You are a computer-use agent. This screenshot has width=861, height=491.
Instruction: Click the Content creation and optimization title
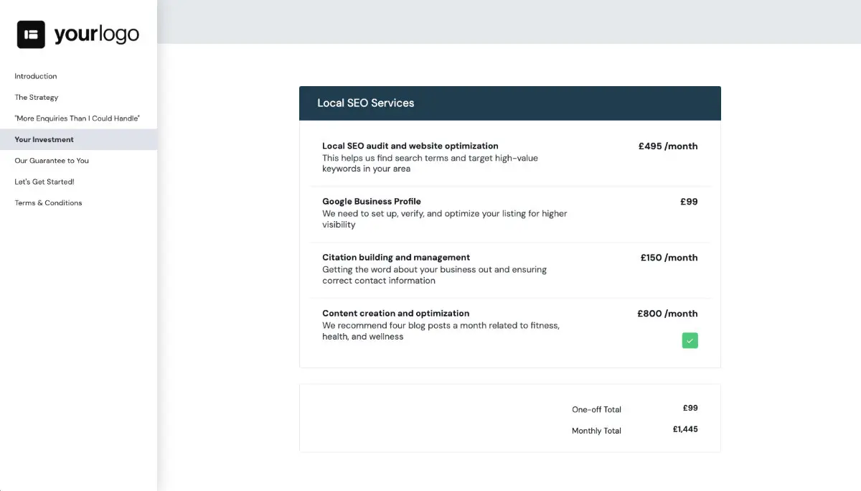point(395,313)
